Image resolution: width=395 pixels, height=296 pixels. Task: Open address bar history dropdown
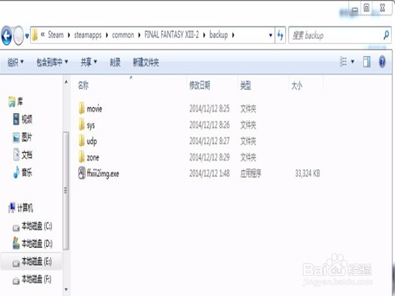pyautogui.click(x=271, y=35)
